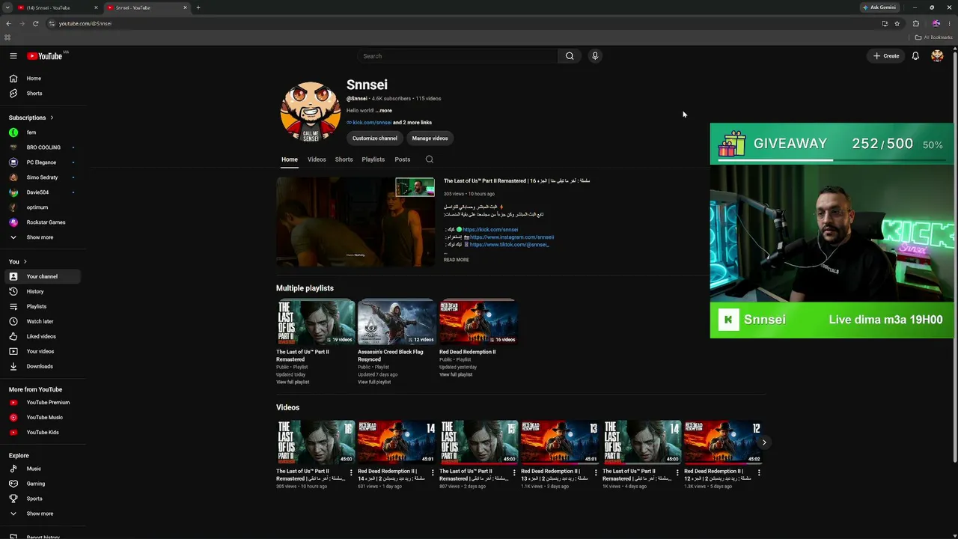The image size is (958, 539).
Task: Open the All Bookmarks folder
Action: (x=933, y=37)
